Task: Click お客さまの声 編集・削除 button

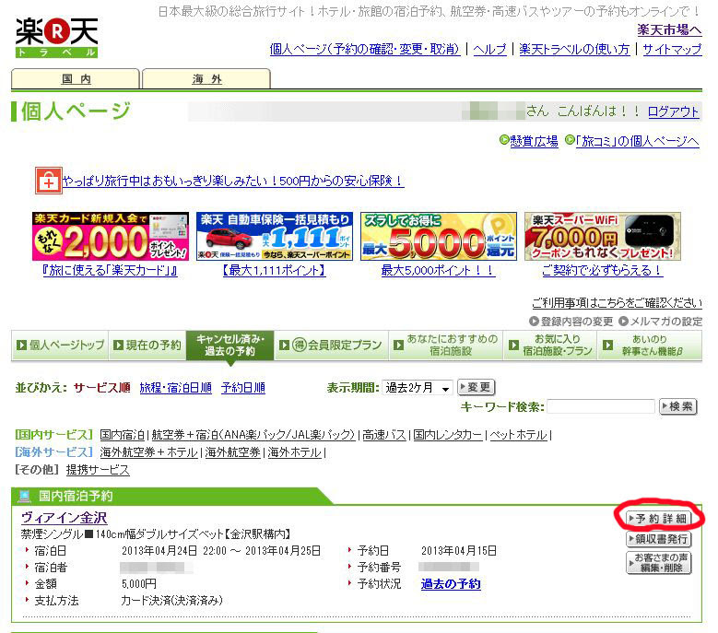Action: click(x=658, y=563)
